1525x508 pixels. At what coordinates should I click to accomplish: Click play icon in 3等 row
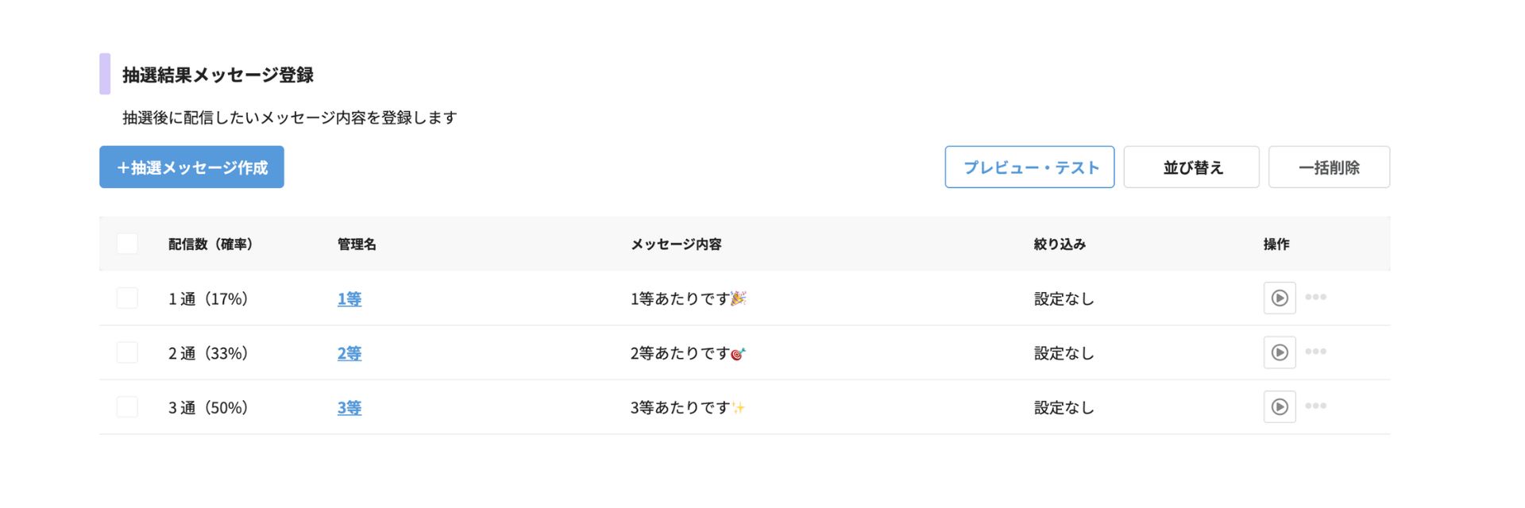coord(1279,407)
